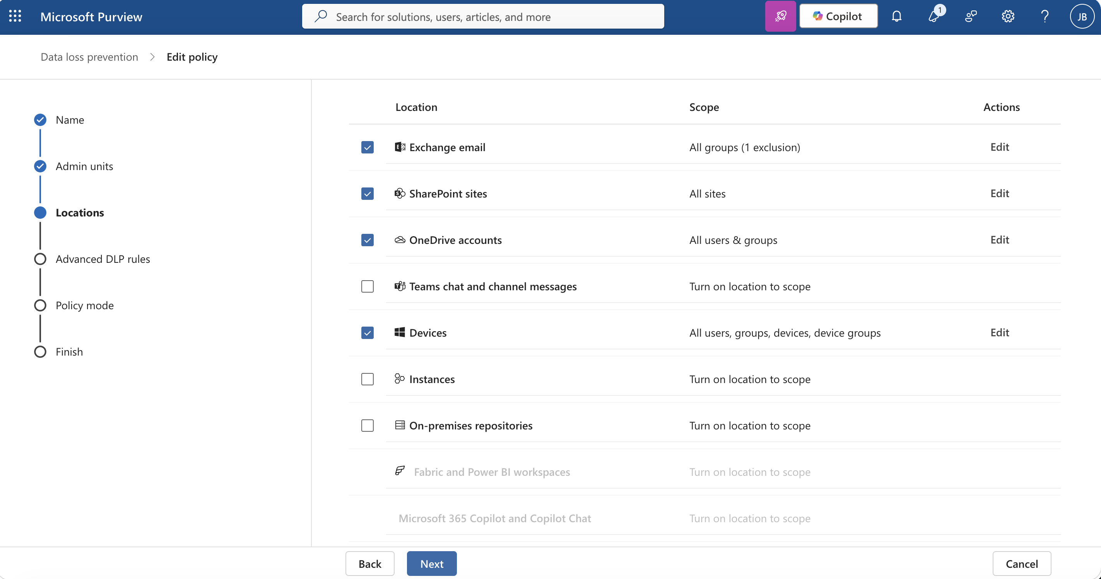Click the Finish step circle

pos(40,352)
